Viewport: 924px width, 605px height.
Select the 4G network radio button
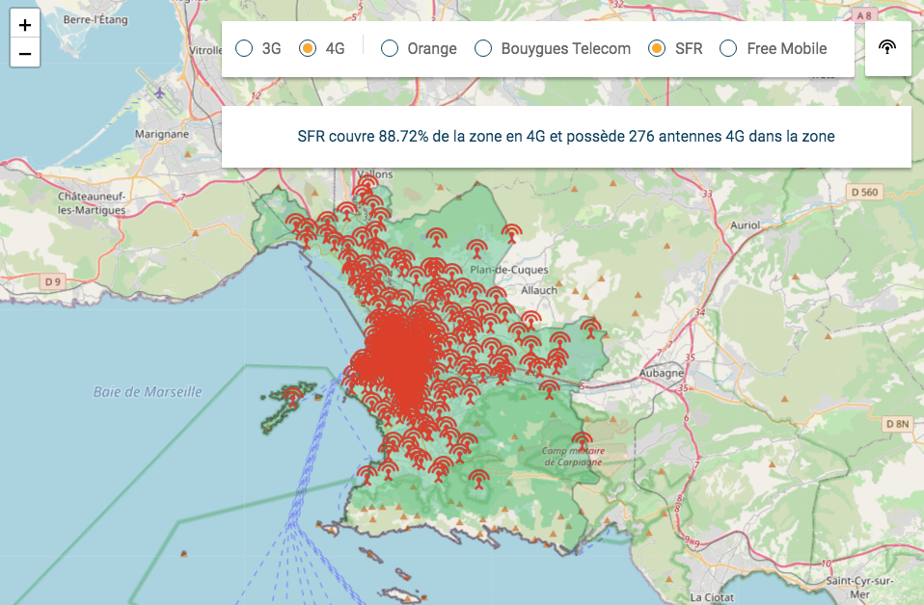308,48
